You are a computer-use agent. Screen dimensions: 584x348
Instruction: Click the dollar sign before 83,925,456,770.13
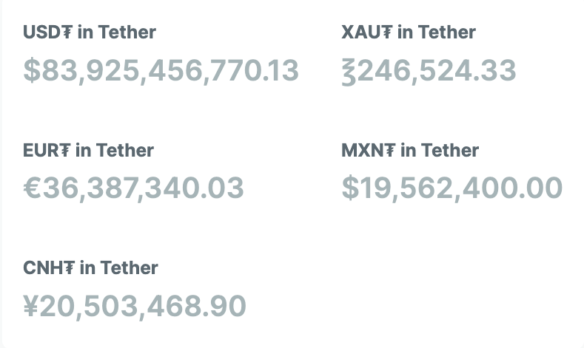[x=31, y=70]
